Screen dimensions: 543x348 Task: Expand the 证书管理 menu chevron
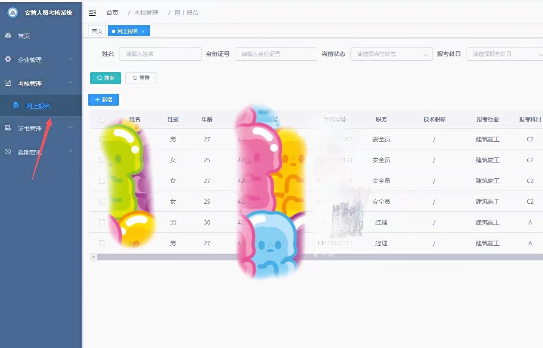pos(71,127)
